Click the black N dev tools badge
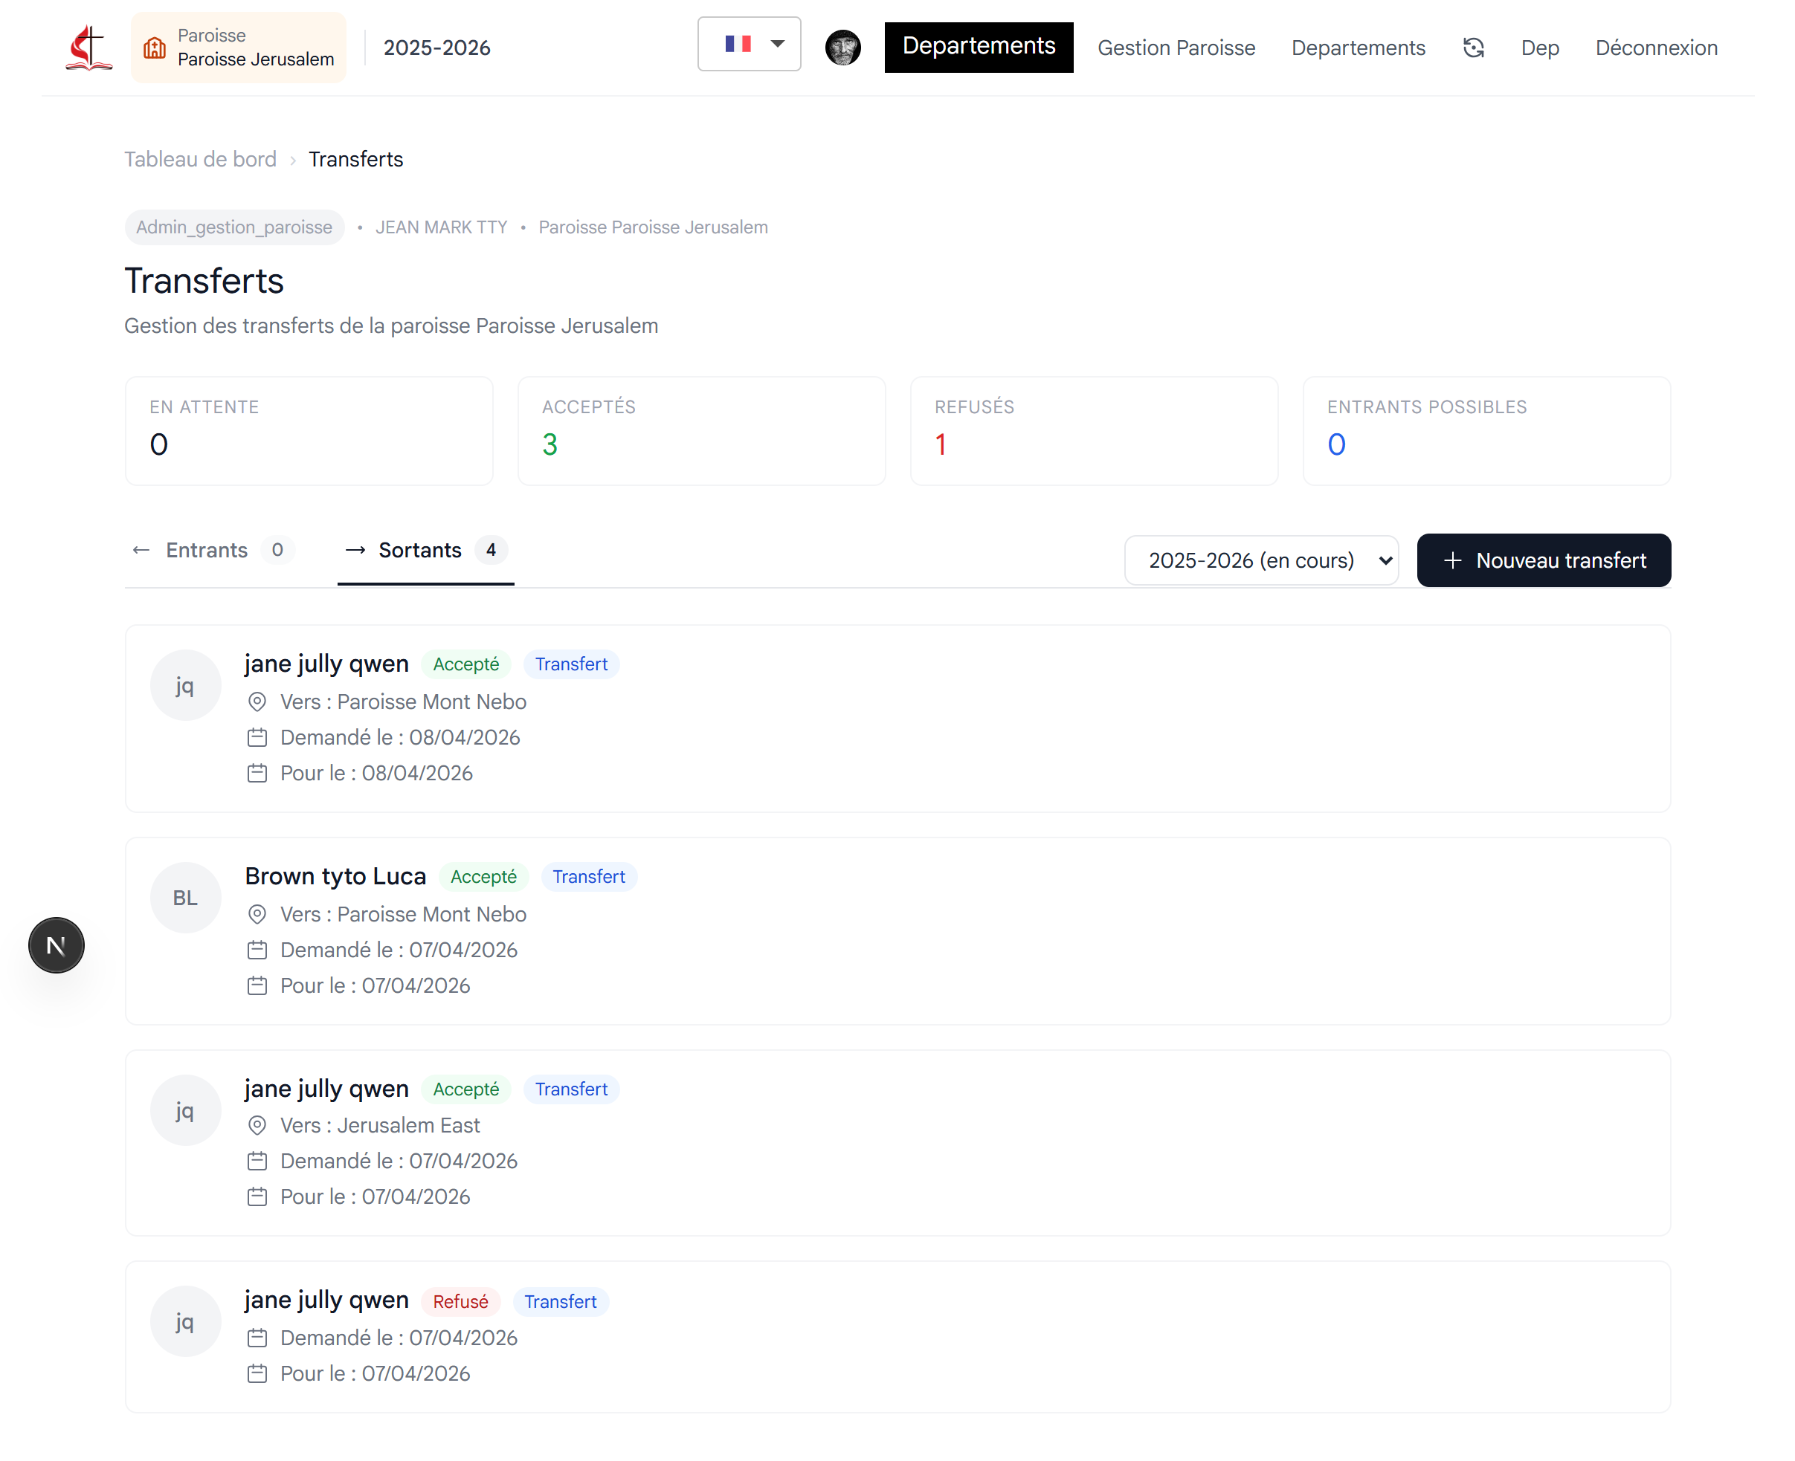Viewport: 1795px width, 1461px height. (57, 945)
